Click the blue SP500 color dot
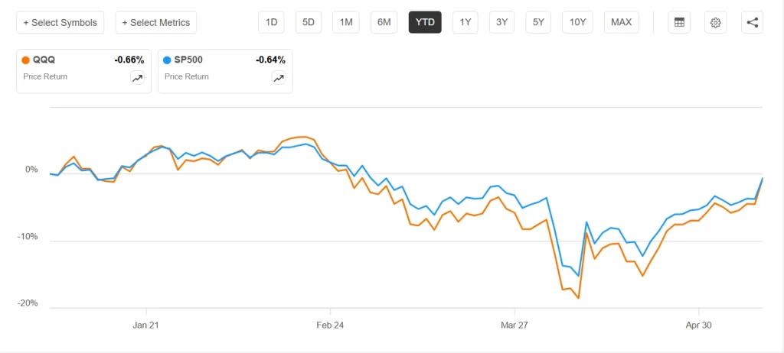Screen dimensions: 784x353 point(168,60)
